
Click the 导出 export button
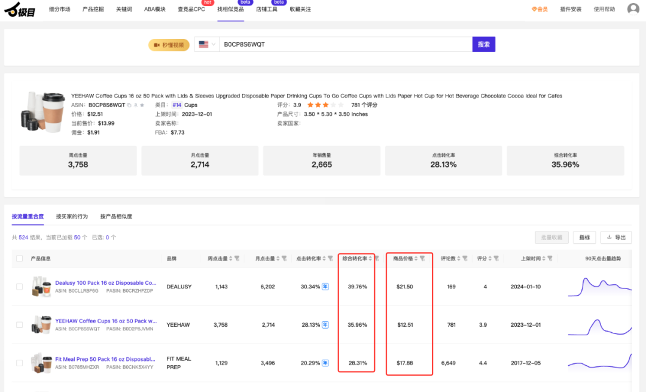pyautogui.click(x=615, y=238)
